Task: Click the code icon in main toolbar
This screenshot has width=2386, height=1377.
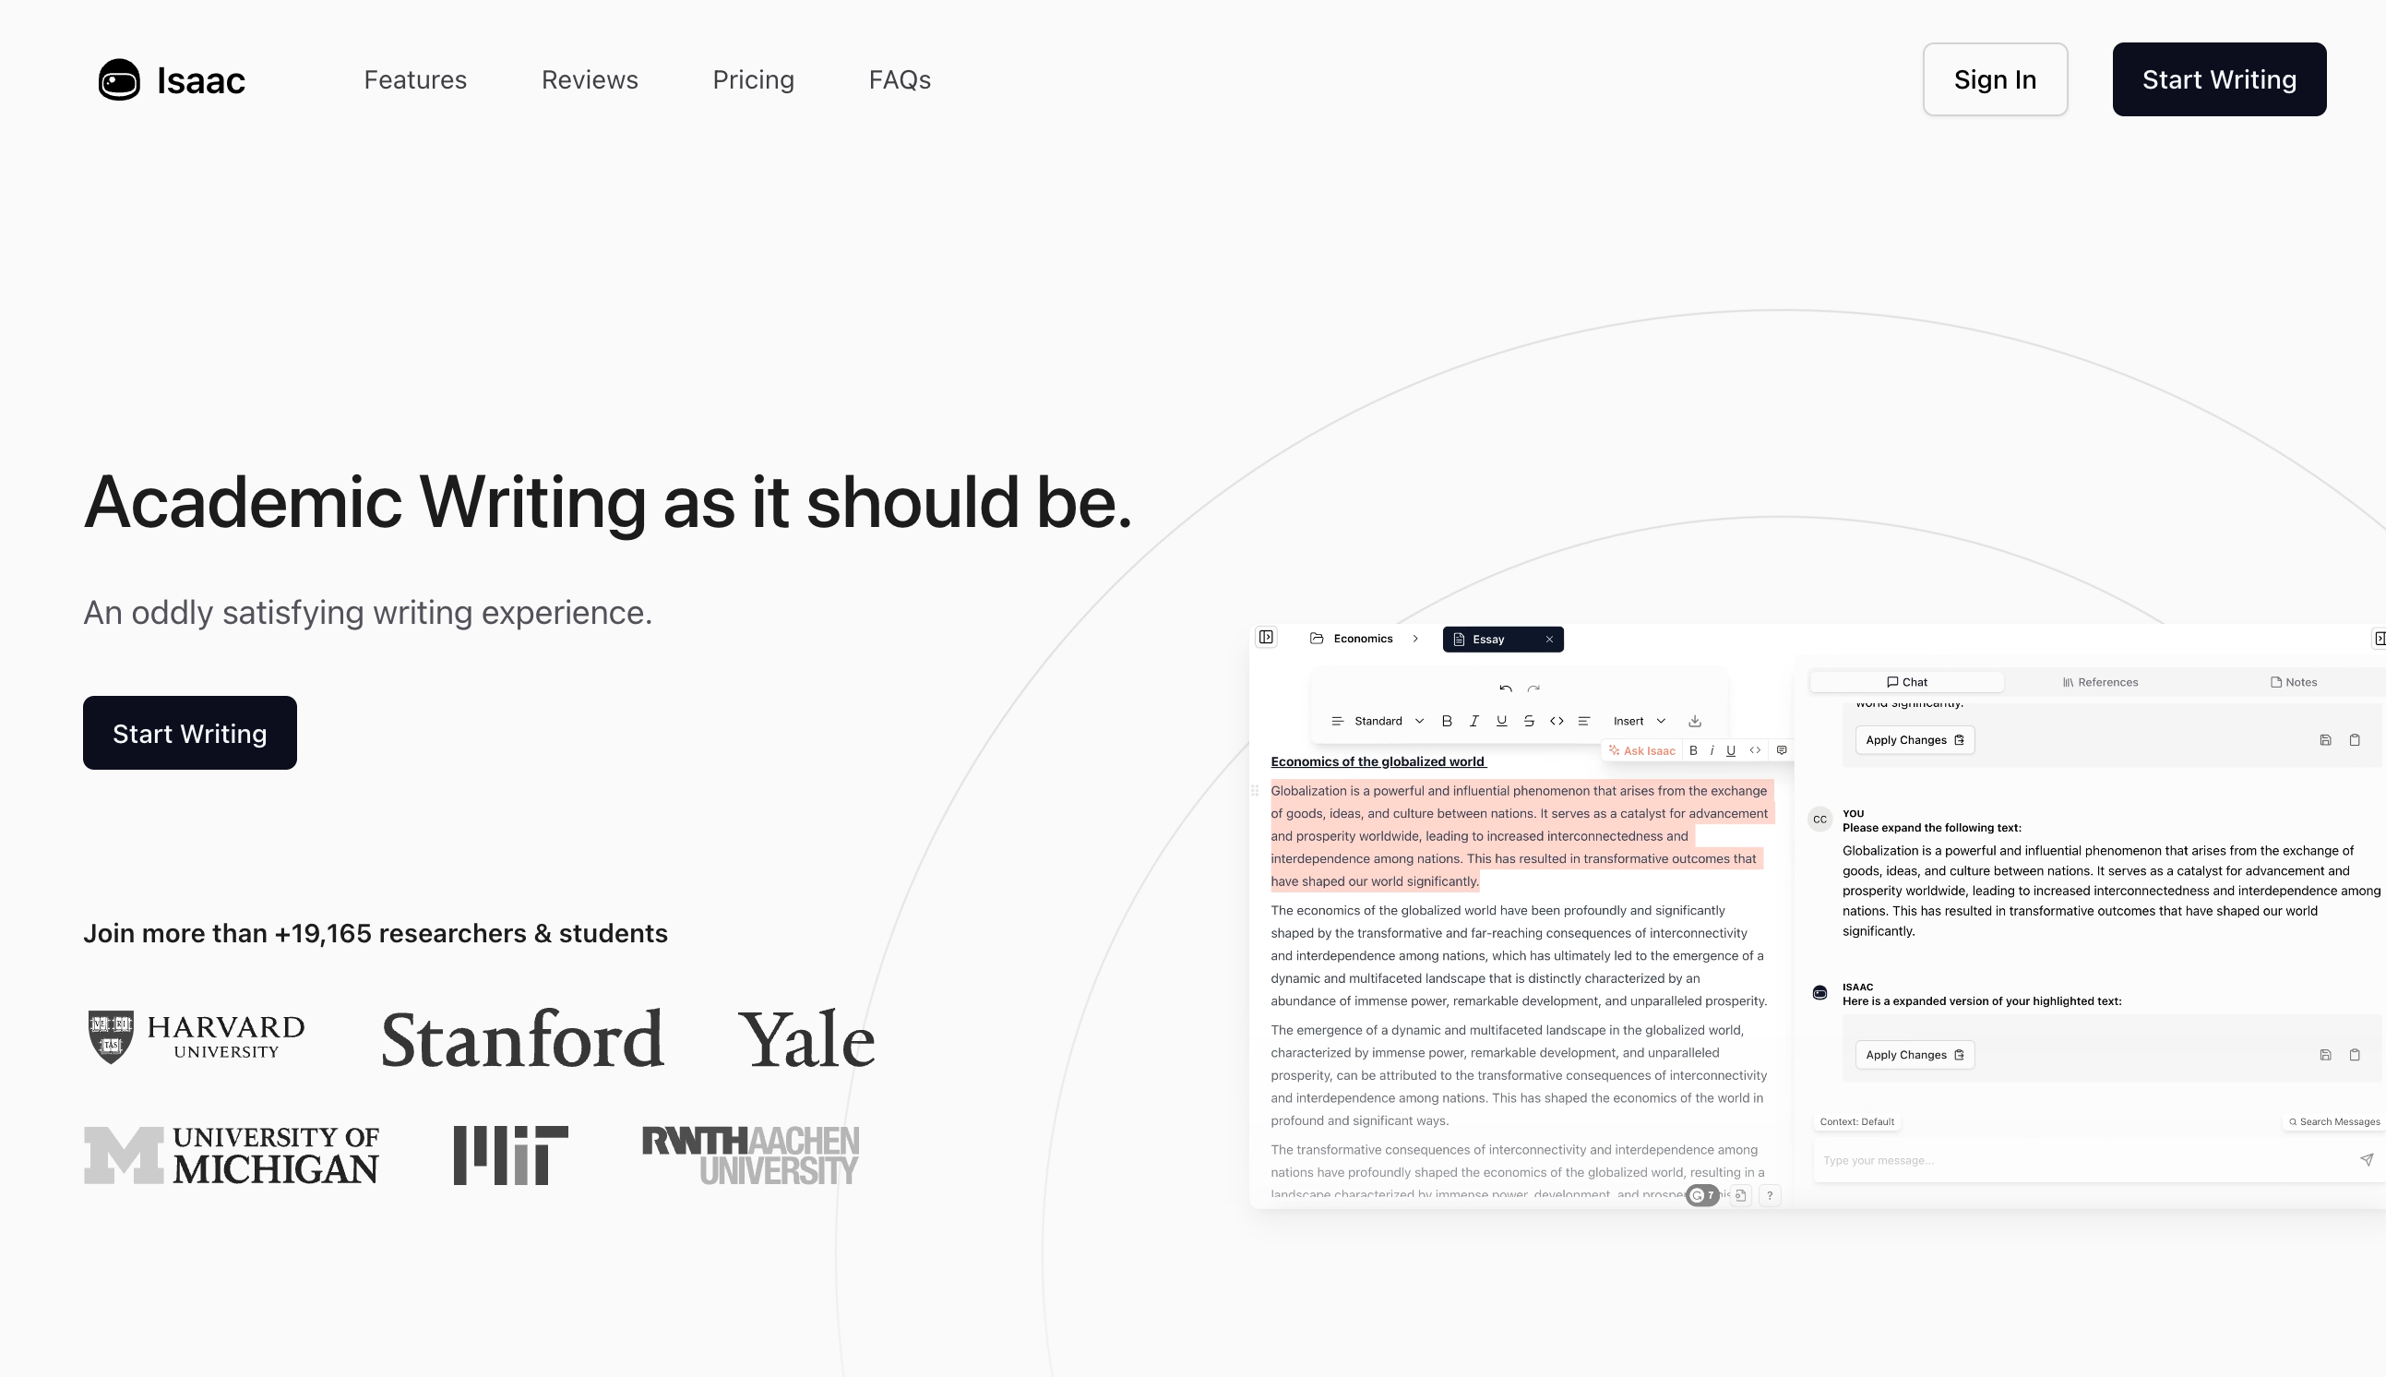Action: point(1556,721)
